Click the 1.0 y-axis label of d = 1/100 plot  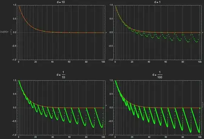(x=111, y=80)
